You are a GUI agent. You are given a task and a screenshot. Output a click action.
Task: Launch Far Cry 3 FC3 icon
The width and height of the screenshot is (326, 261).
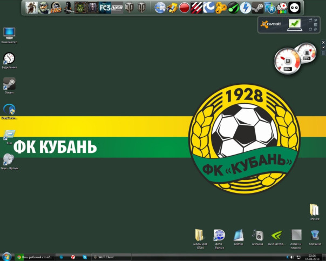105,8
